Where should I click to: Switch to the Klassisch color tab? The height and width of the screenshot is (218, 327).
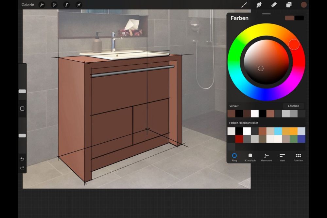(250, 157)
